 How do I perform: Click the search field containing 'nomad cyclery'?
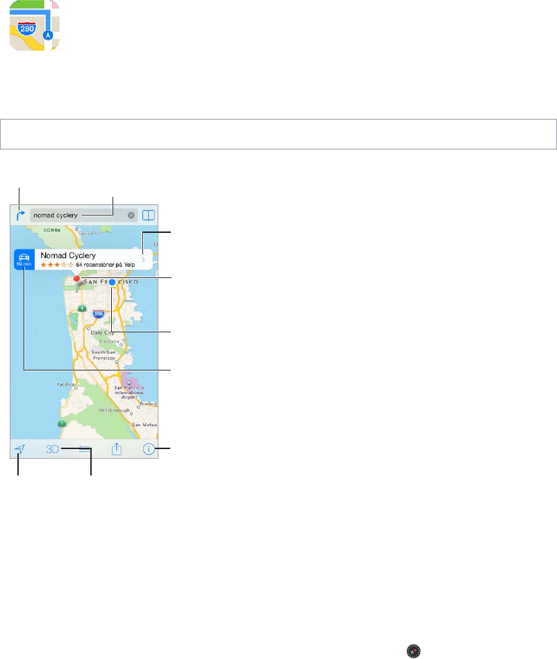[x=83, y=215]
